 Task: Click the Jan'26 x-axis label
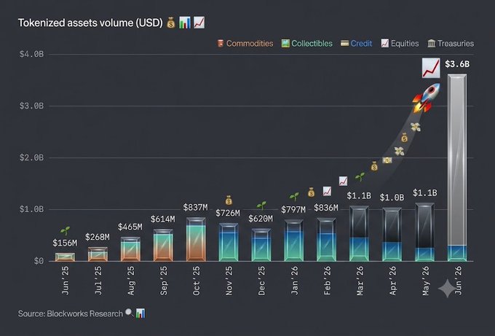(294, 281)
